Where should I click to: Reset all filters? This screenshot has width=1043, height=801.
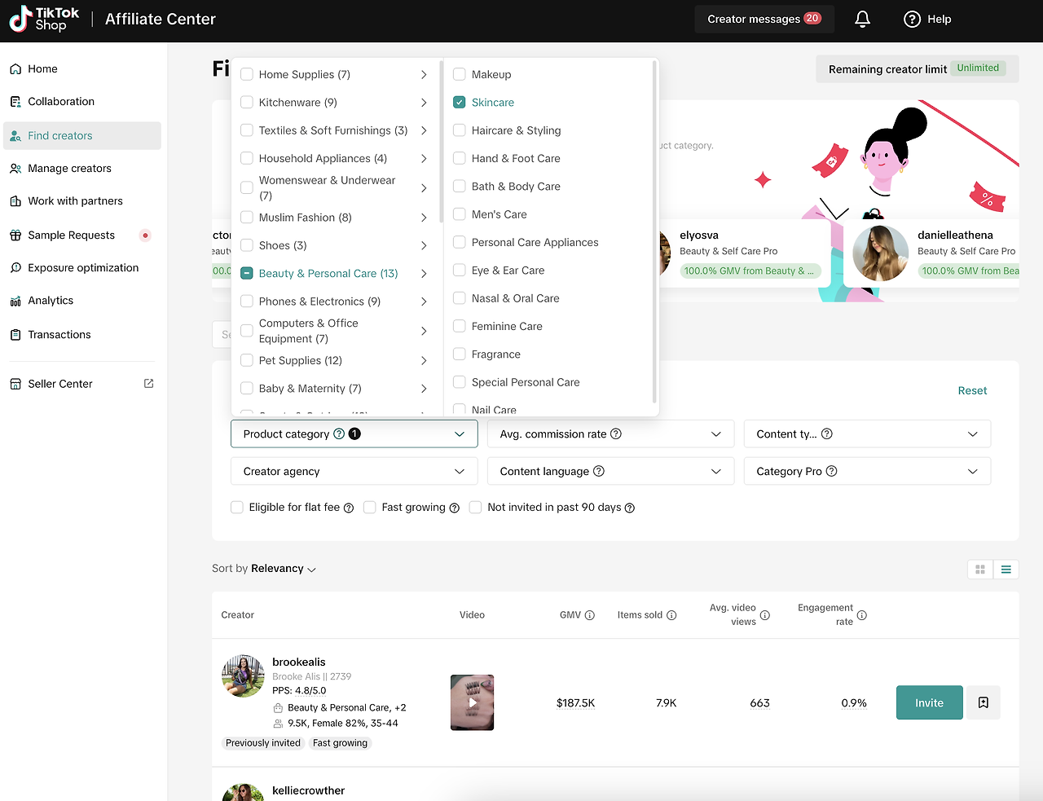pos(972,391)
